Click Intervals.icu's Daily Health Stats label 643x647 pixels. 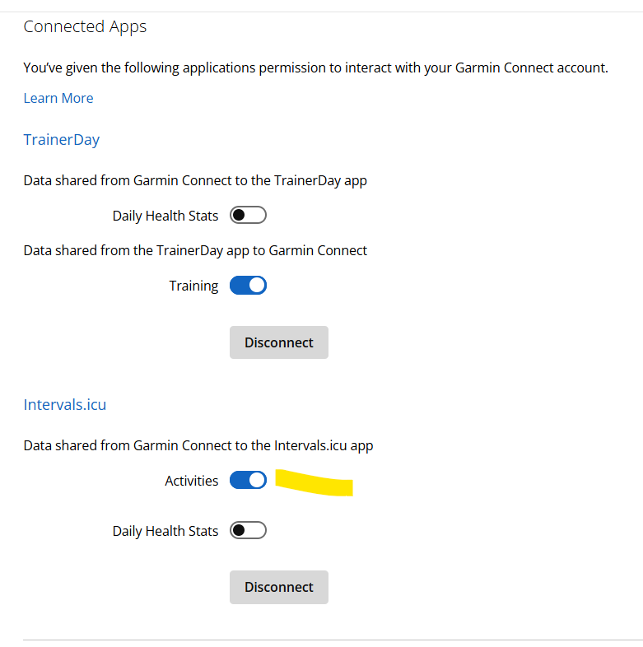tap(165, 531)
